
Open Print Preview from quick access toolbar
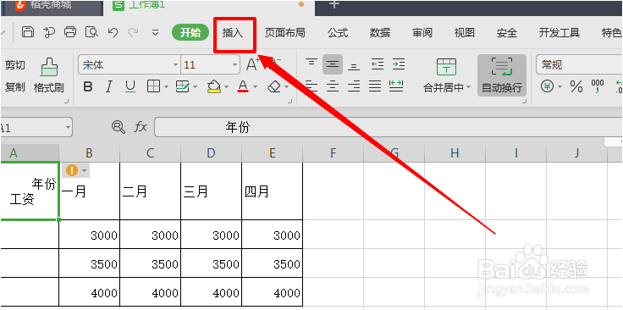(x=91, y=32)
